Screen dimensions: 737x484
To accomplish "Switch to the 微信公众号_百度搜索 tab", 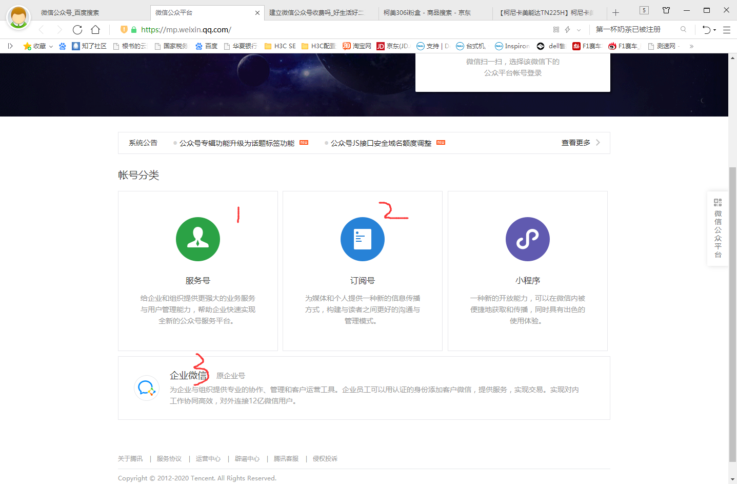I will [70, 12].
